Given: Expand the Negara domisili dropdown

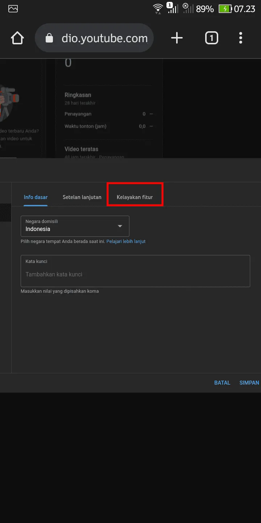Looking at the screenshot, I should coord(75,226).
